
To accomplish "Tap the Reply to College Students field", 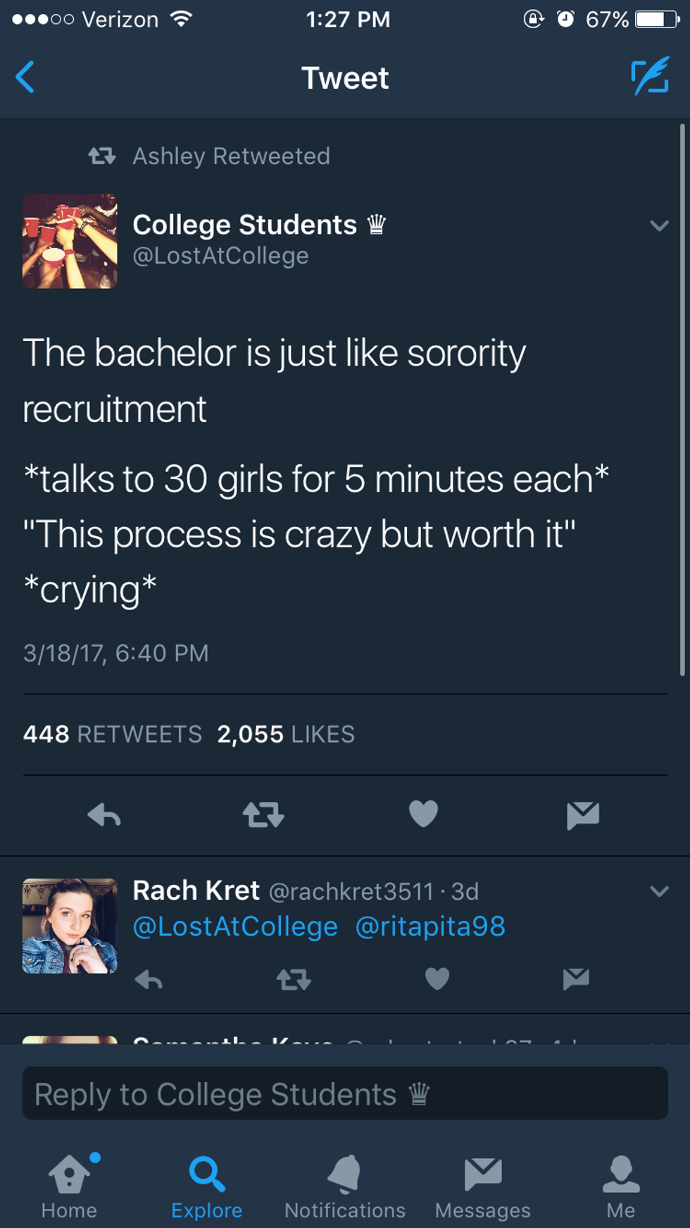I will tap(345, 1093).
